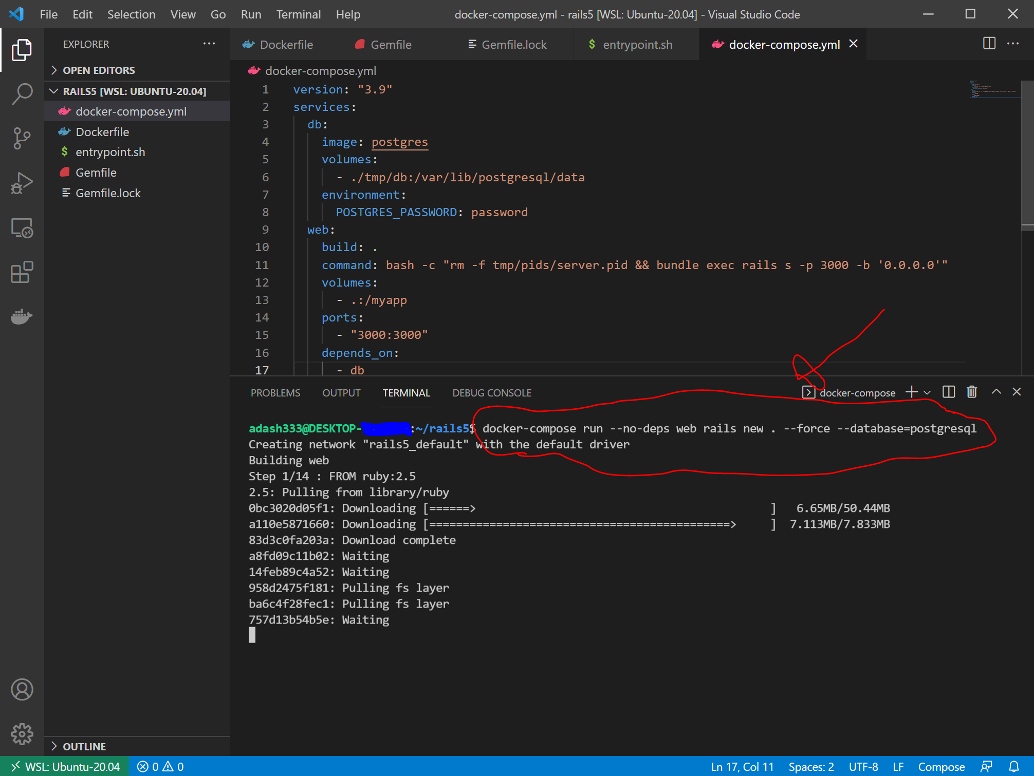Open the Go menu
The height and width of the screenshot is (776, 1034).
pyautogui.click(x=218, y=14)
